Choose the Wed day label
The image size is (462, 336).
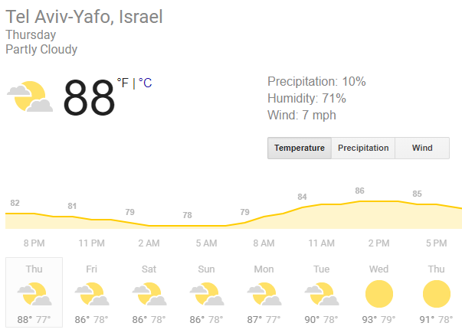coord(379,269)
